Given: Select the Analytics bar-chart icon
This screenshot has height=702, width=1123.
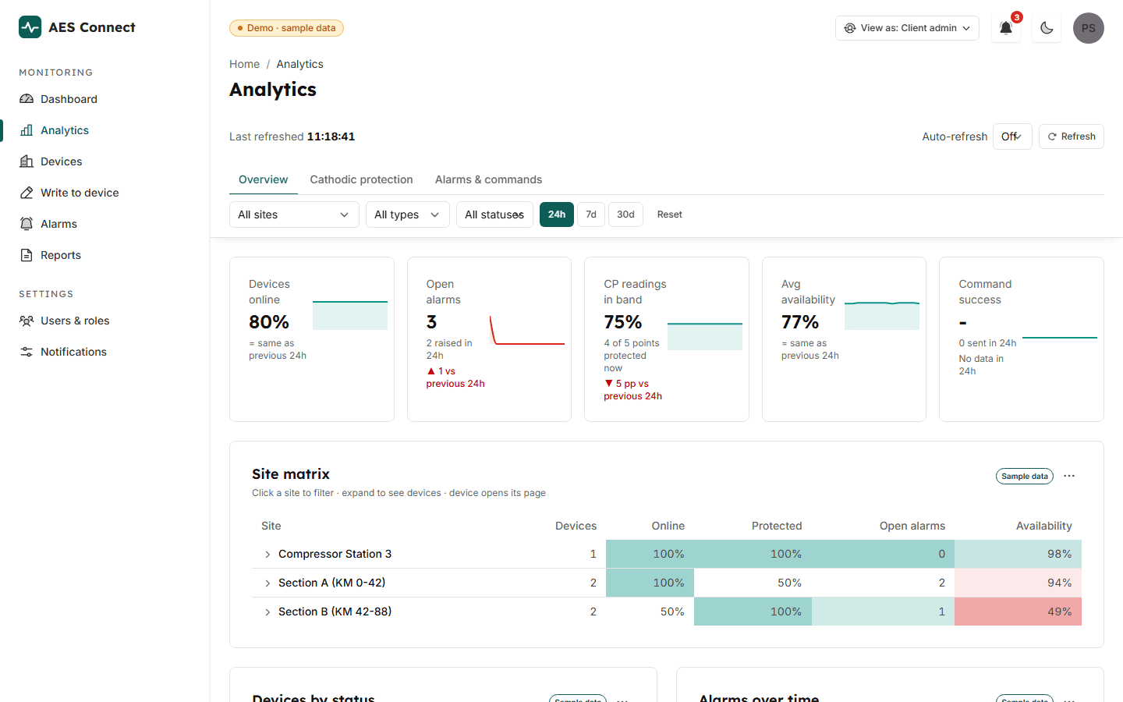Looking at the screenshot, I should (x=27, y=130).
